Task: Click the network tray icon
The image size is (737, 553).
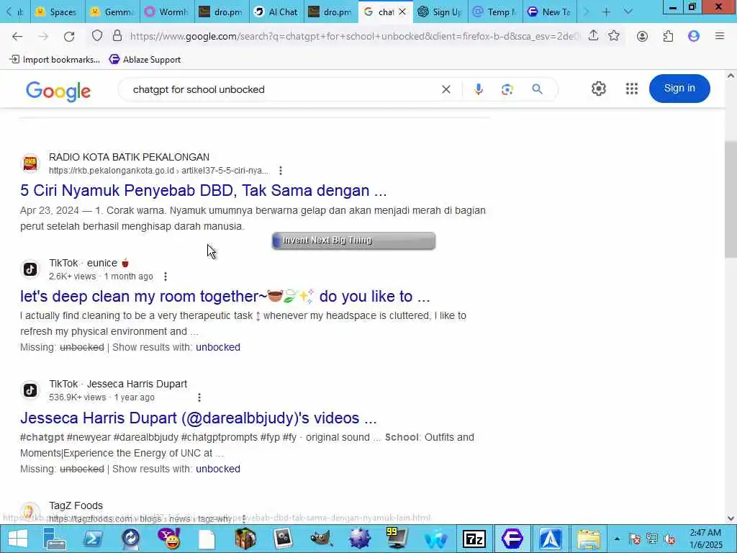Action: [652, 539]
